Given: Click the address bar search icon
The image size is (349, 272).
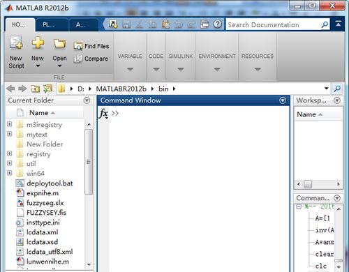Looking at the screenshot, I should click(337, 89).
